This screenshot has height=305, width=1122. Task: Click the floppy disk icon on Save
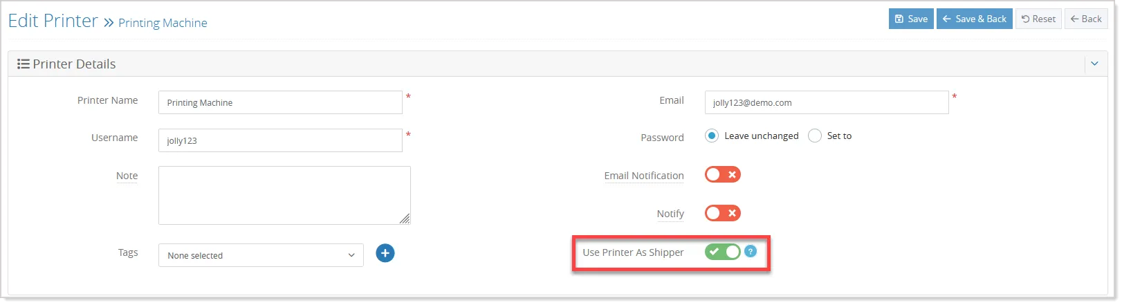point(899,19)
